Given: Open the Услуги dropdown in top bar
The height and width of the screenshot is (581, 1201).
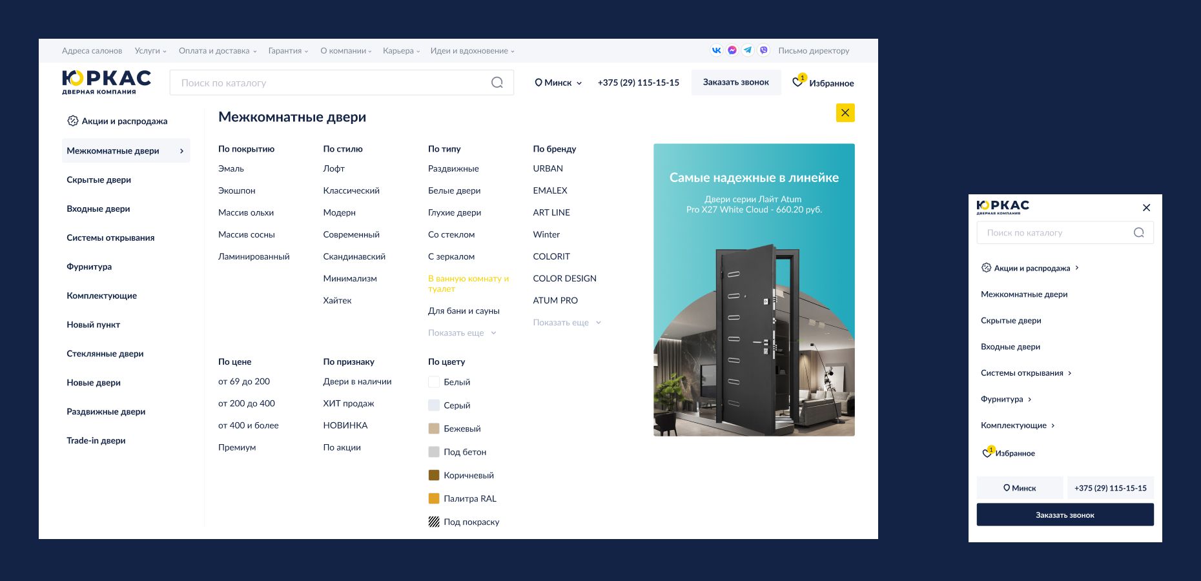Looking at the screenshot, I should [x=150, y=51].
